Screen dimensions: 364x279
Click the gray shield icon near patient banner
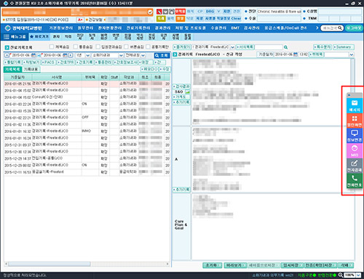165,12
